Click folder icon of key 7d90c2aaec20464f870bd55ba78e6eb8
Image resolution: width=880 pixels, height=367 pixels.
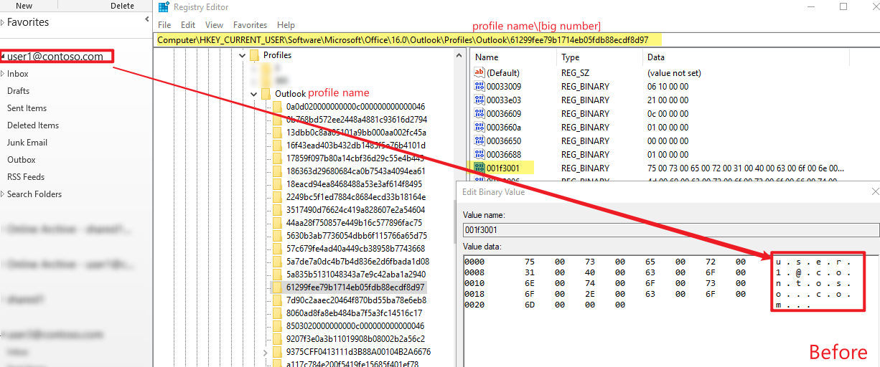pos(278,300)
